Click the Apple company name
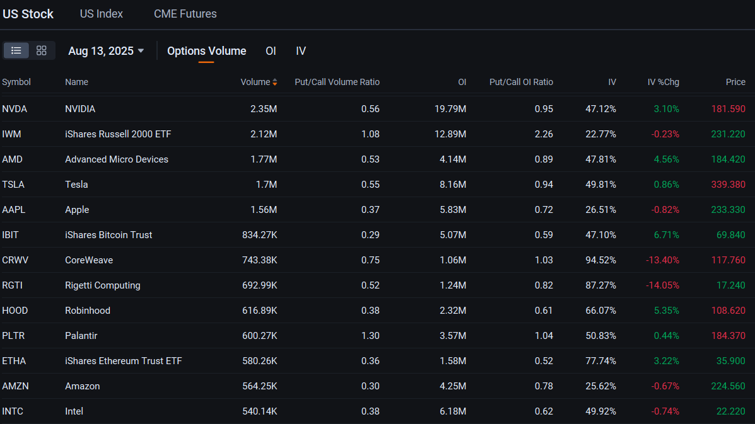 [x=77, y=210]
